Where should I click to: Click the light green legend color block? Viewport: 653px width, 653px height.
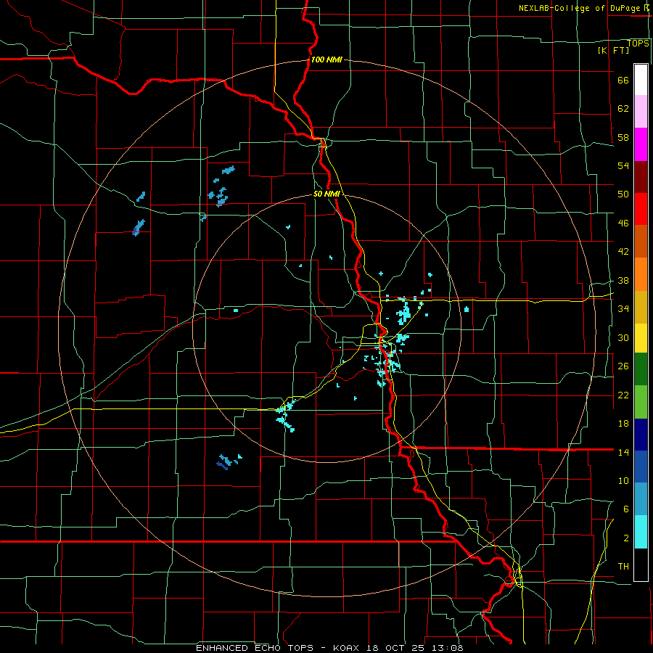641,402
